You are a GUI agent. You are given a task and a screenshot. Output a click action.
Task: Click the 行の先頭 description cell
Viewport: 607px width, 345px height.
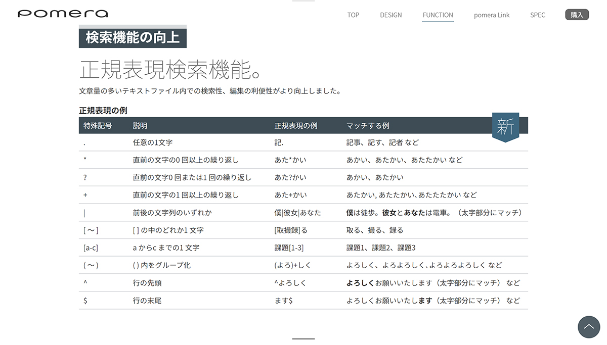147,283
